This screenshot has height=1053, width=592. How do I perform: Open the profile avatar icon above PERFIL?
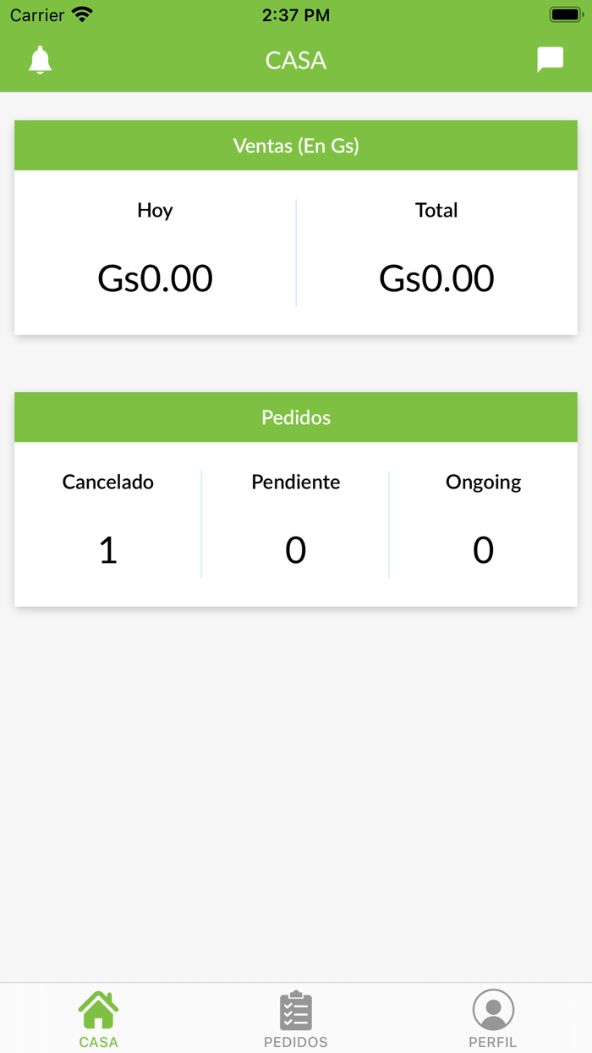pos(493,1008)
